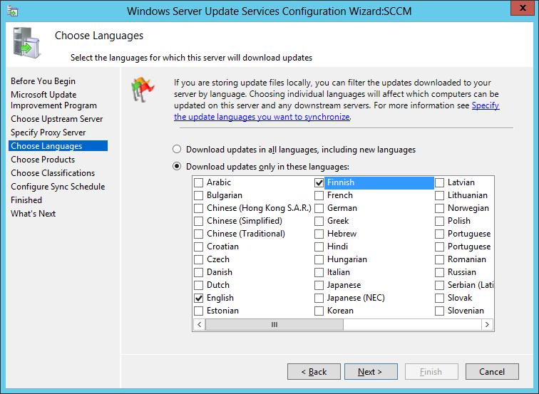Enable the Korean checkbox
This screenshot has width=539, height=394.
(319, 311)
